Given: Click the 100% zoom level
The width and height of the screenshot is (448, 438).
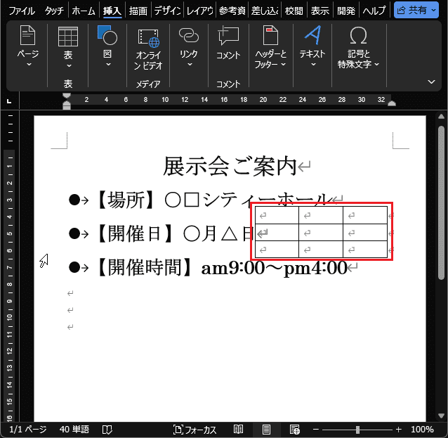Looking at the screenshot, I should [x=422, y=429].
